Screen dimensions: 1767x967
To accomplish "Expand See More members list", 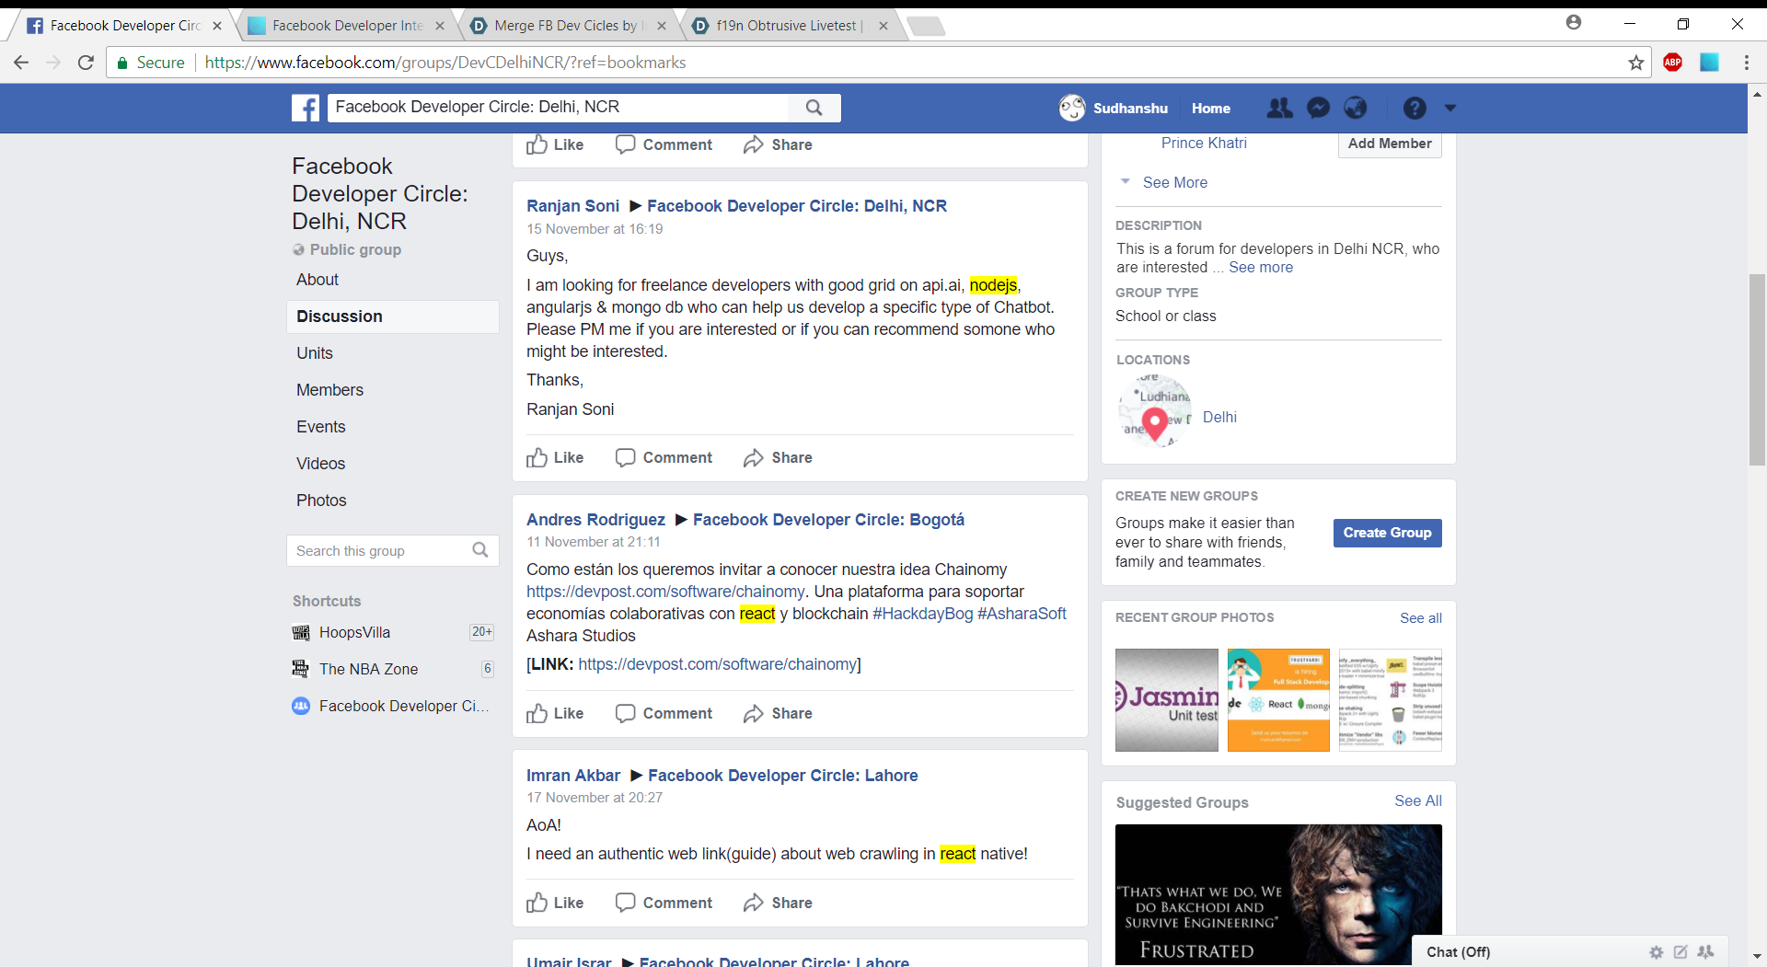I will click(x=1174, y=182).
